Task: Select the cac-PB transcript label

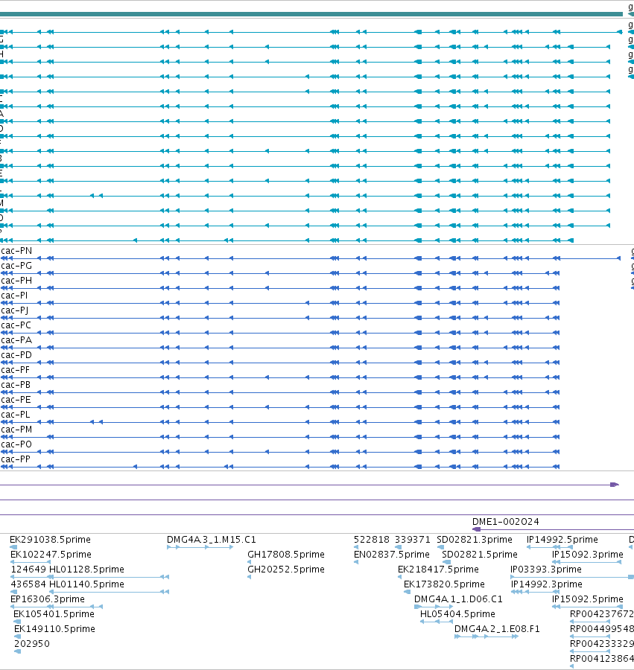Action: tap(16, 385)
